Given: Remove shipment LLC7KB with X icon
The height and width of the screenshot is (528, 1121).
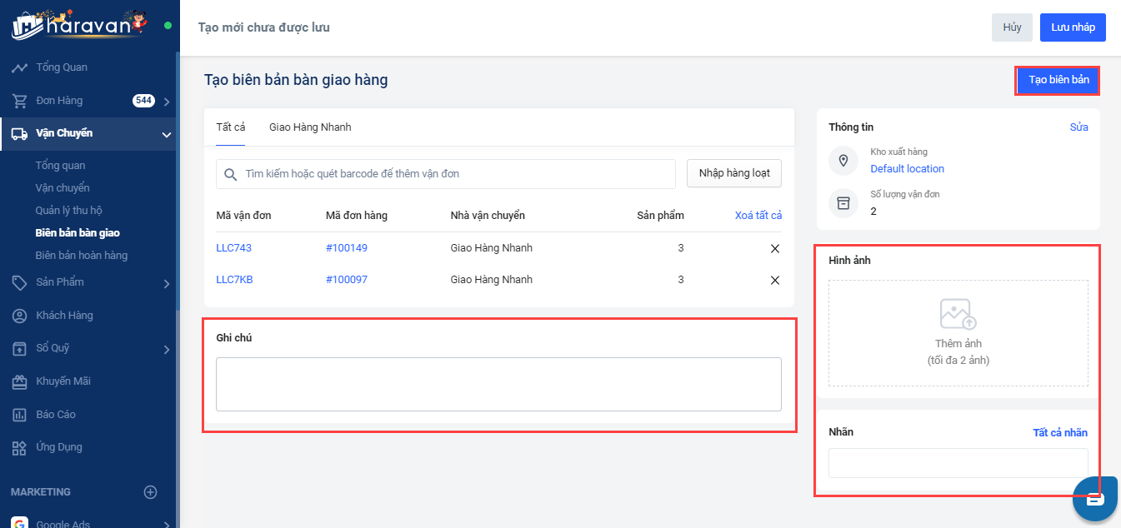Looking at the screenshot, I should click(x=775, y=280).
